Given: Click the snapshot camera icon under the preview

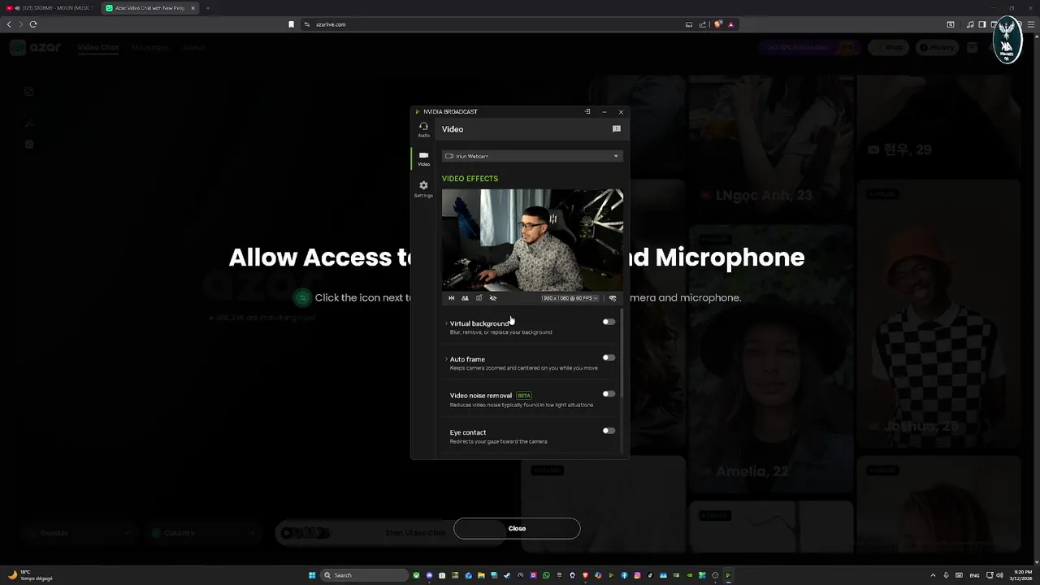Looking at the screenshot, I should (x=479, y=298).
